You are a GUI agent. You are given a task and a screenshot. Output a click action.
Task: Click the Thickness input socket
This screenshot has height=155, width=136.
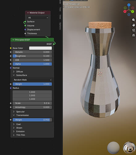(25, 33)
